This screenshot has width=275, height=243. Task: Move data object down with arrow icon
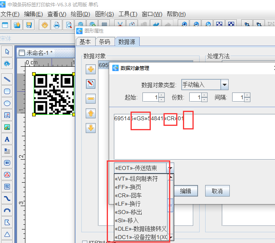tap(91, 128)
